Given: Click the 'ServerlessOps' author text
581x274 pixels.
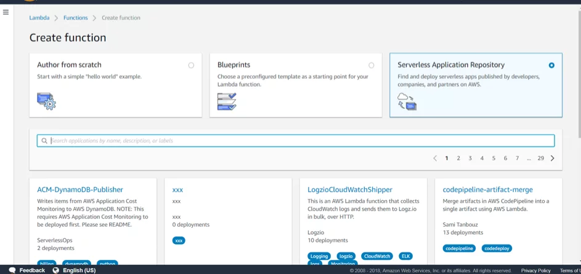Looking at the screenshot, I should [x=55, y=240].
